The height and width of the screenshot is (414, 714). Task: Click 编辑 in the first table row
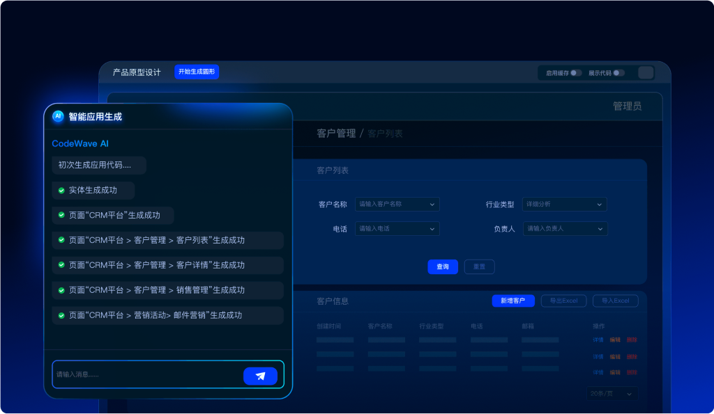pyautogui.click(x=615, y=340)
